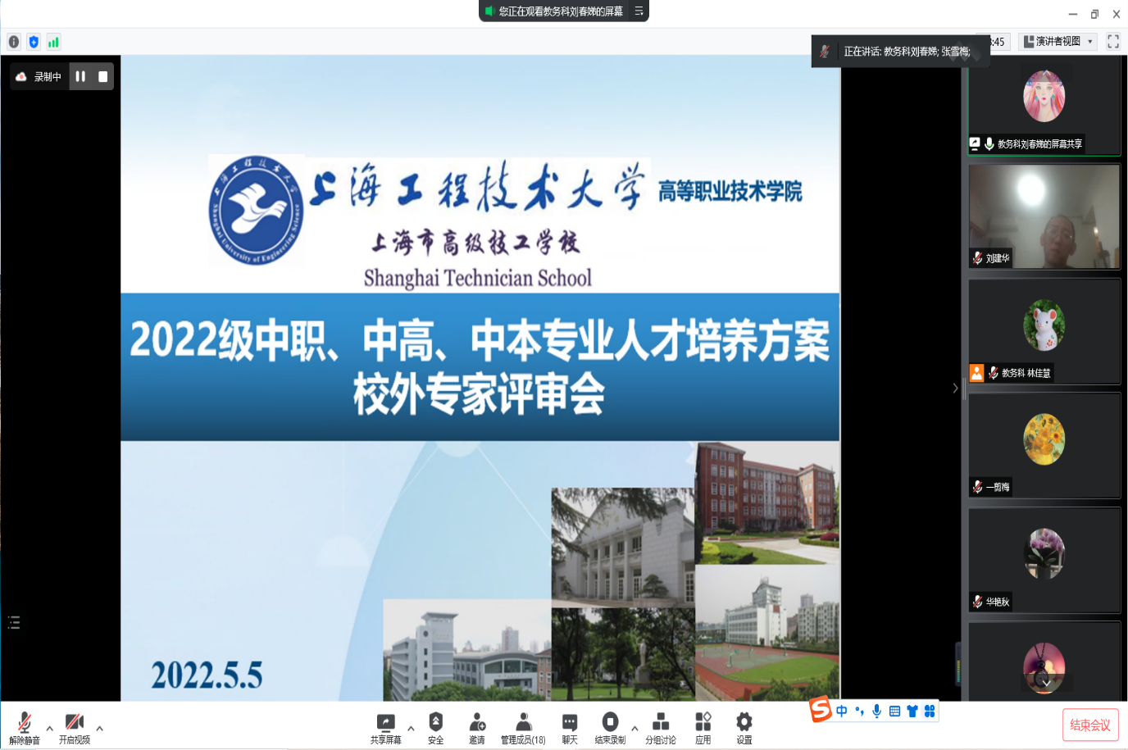Pause the recording in 录制中 bar
Screen dimensions: 1128x750
(80, 76)
